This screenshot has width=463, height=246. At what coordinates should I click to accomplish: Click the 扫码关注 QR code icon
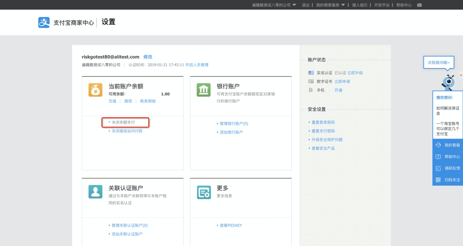438,179
